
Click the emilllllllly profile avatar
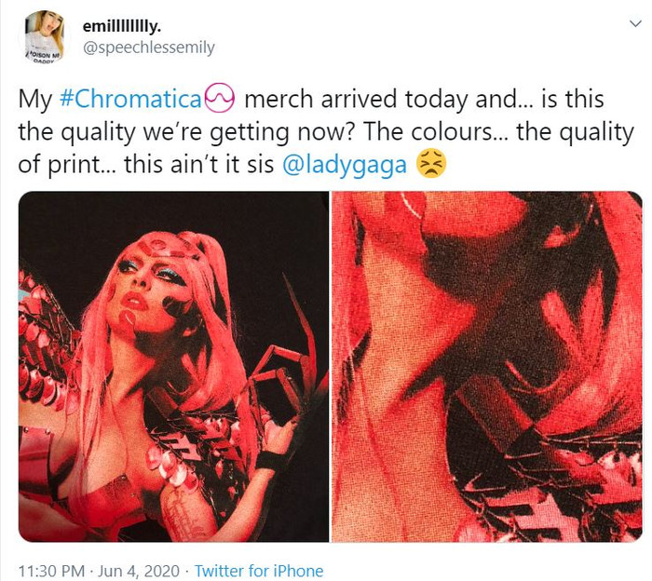pyautogui.click(x=44, y=36)
